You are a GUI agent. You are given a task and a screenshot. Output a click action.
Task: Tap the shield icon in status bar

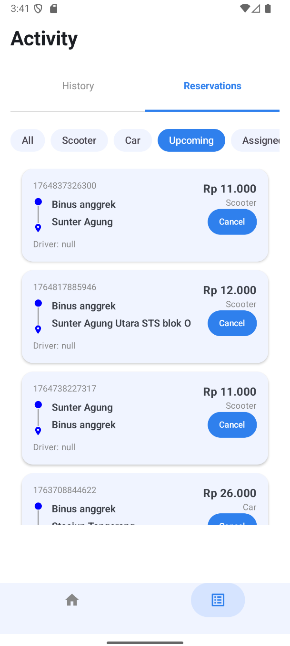(x=39, y=9)
